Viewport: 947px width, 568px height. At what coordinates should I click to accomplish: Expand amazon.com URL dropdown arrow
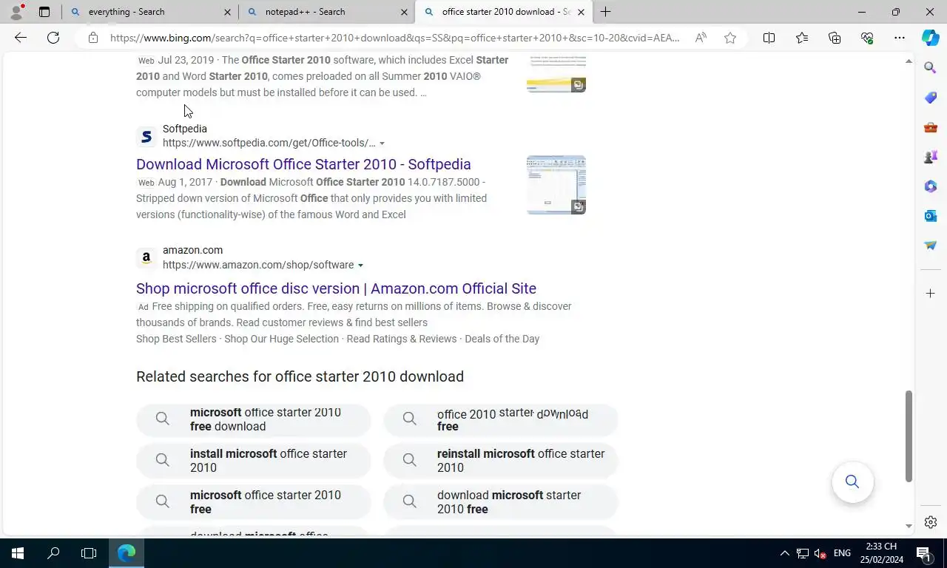(x=360, y=266)
